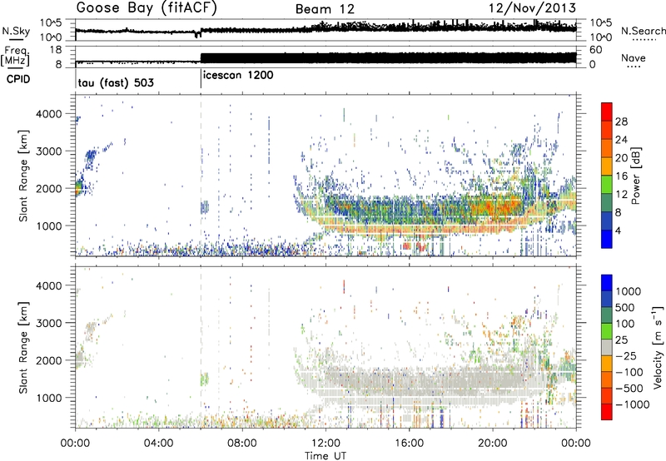Viewport: 666px width, 461px height.
Task: Click the "Nave" legend label
Action: click(x=634, y=58)
